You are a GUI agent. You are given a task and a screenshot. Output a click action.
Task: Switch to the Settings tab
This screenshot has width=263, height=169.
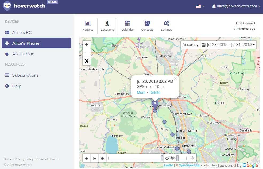167,26
